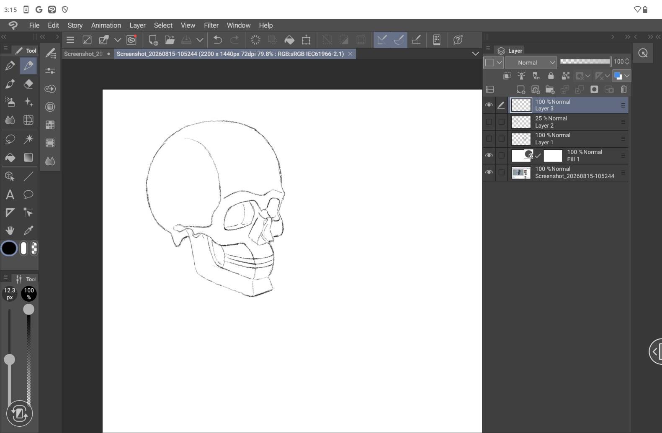
Task: Select the Text tool
Action: click(10, 195)
